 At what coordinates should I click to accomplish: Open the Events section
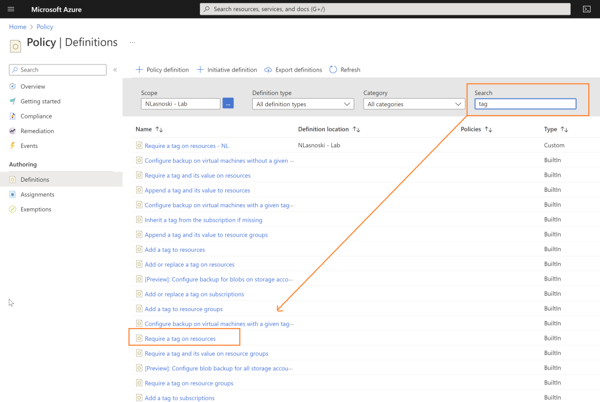[28, 146]
